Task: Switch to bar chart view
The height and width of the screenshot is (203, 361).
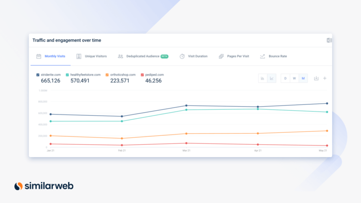Action: 263,79
